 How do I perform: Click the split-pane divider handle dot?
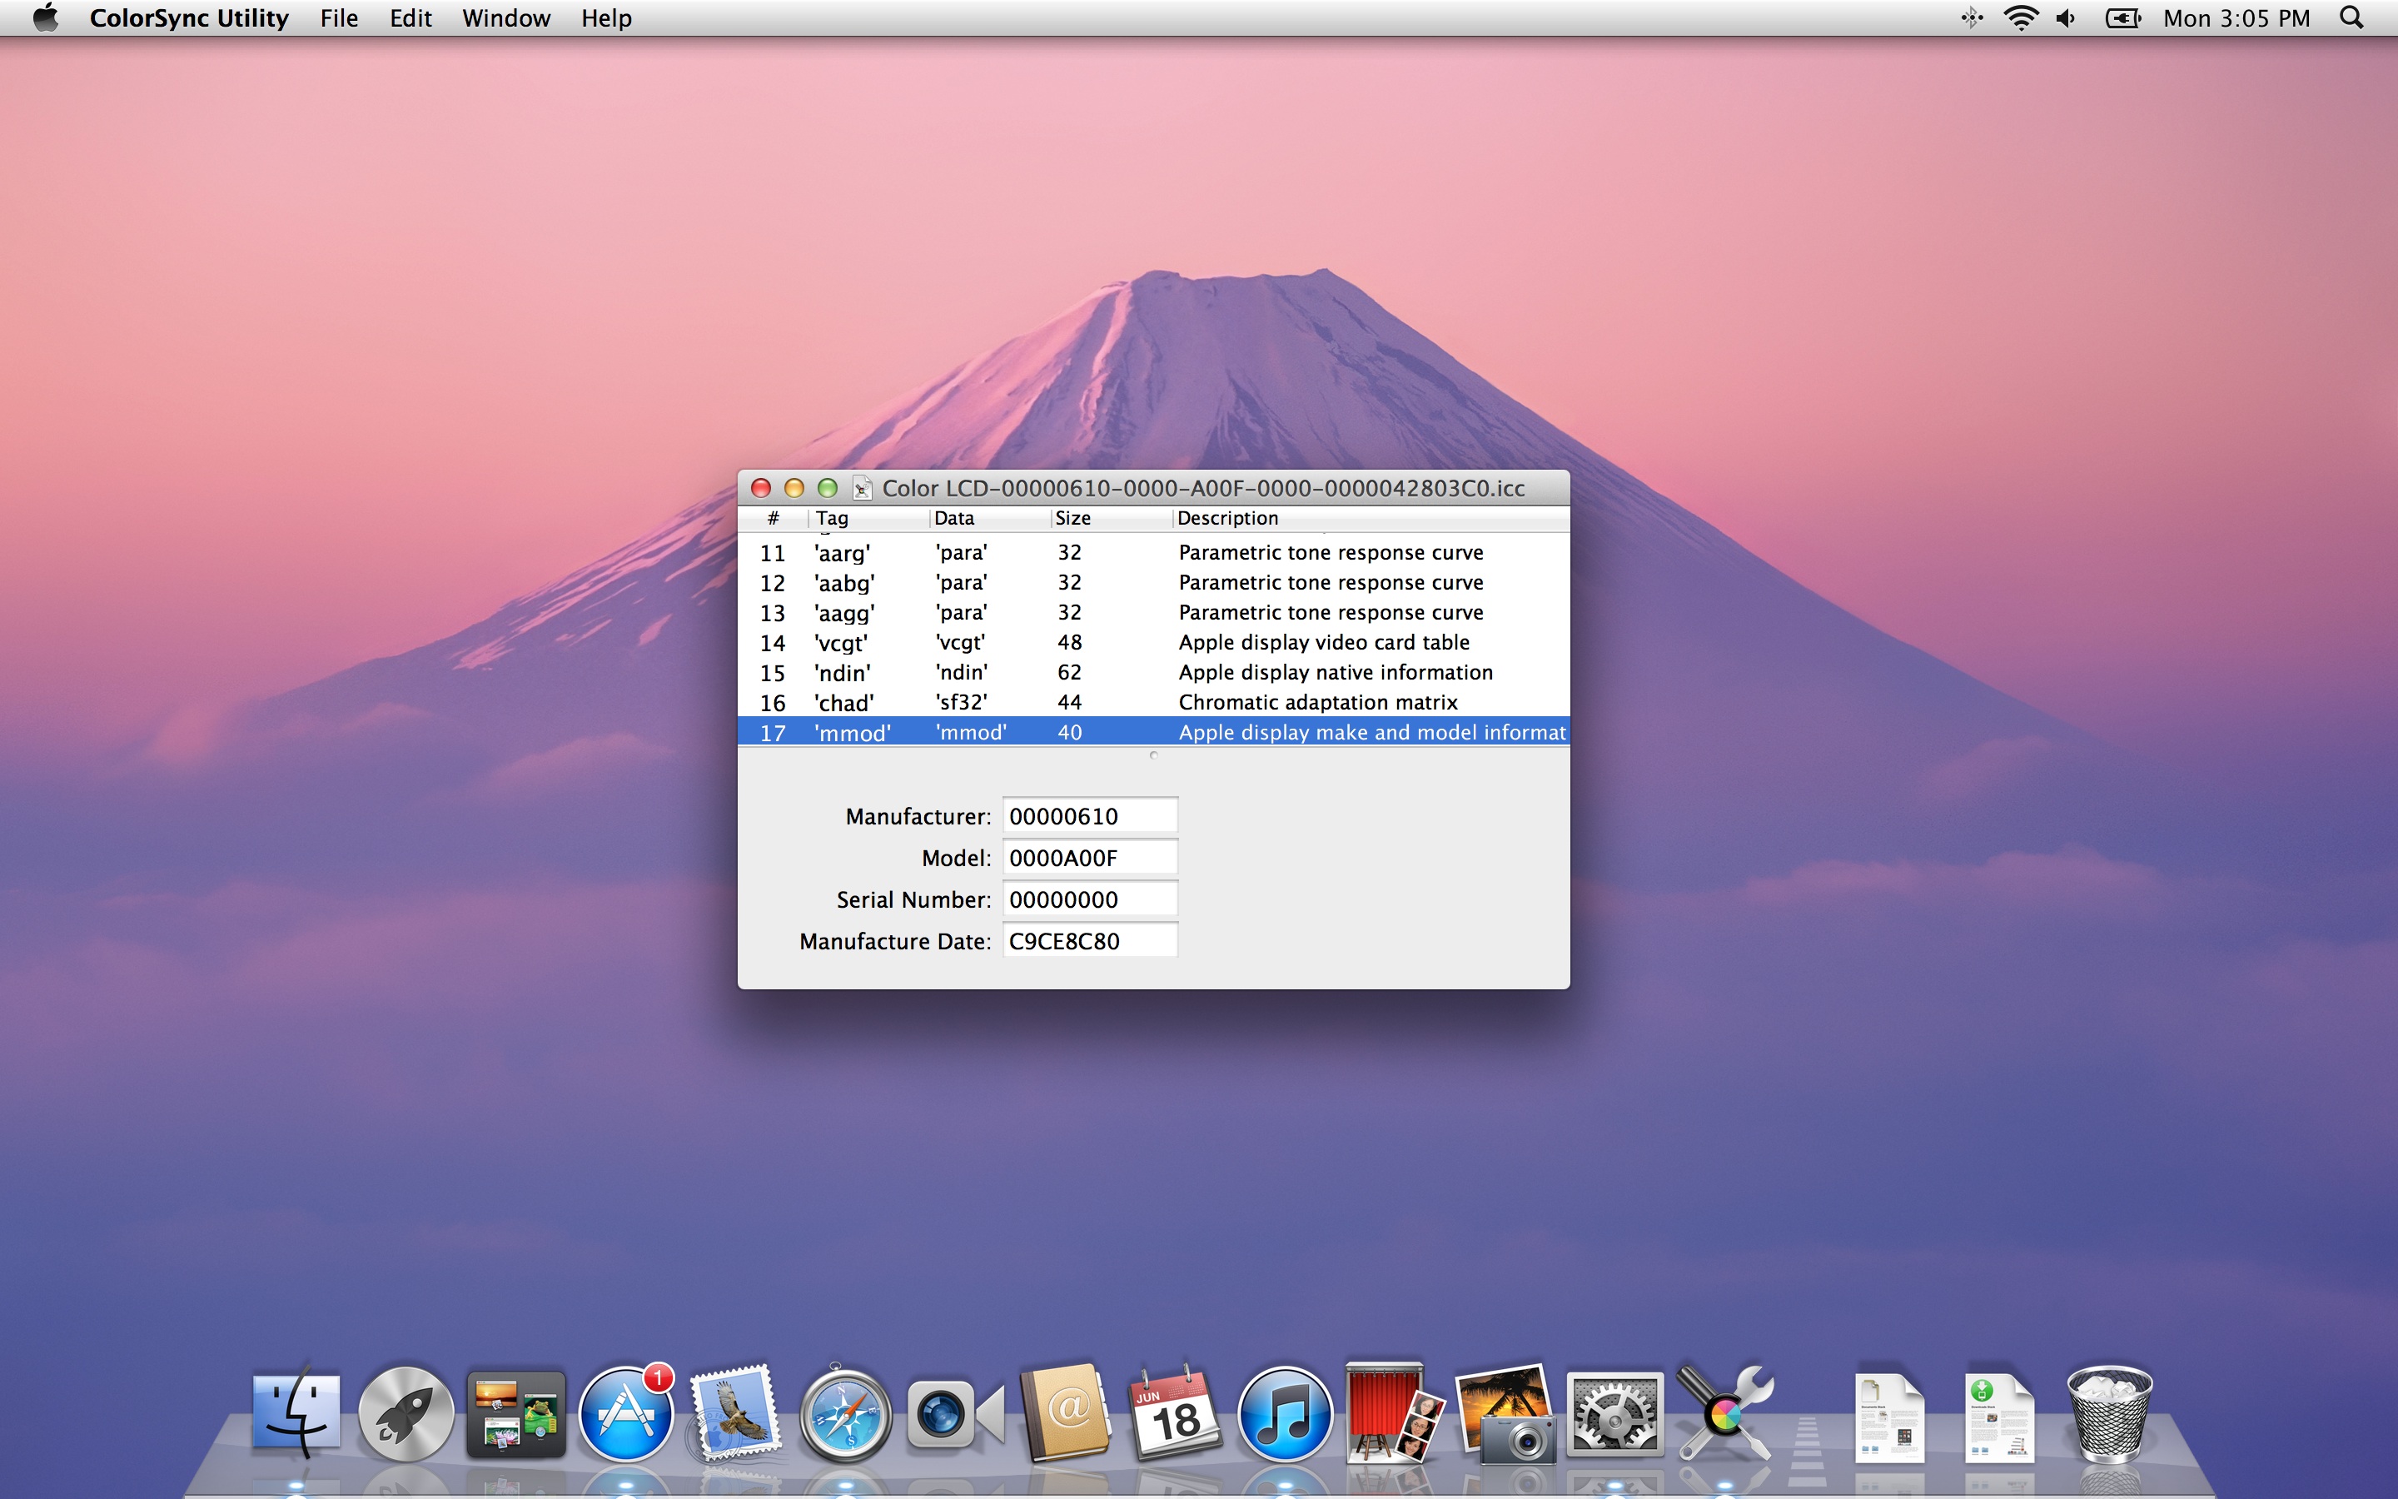pyautogui.click(x=1153, y=755)
